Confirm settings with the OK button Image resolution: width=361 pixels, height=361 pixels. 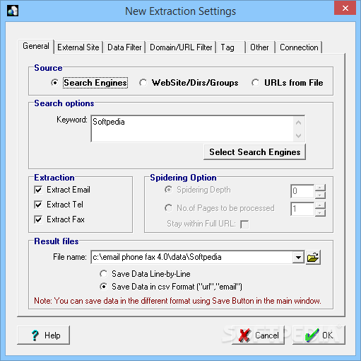pyautogui.click(x=319, y=336)
